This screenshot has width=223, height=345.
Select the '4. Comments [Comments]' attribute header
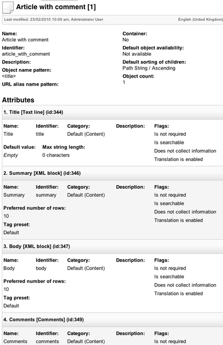pyautogui.click(x=112, y=320)
